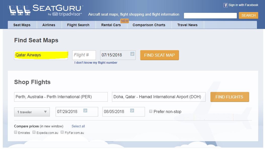
Task: Open calendar icon for 07/29/2018 departure date
Action: [85, 110]
